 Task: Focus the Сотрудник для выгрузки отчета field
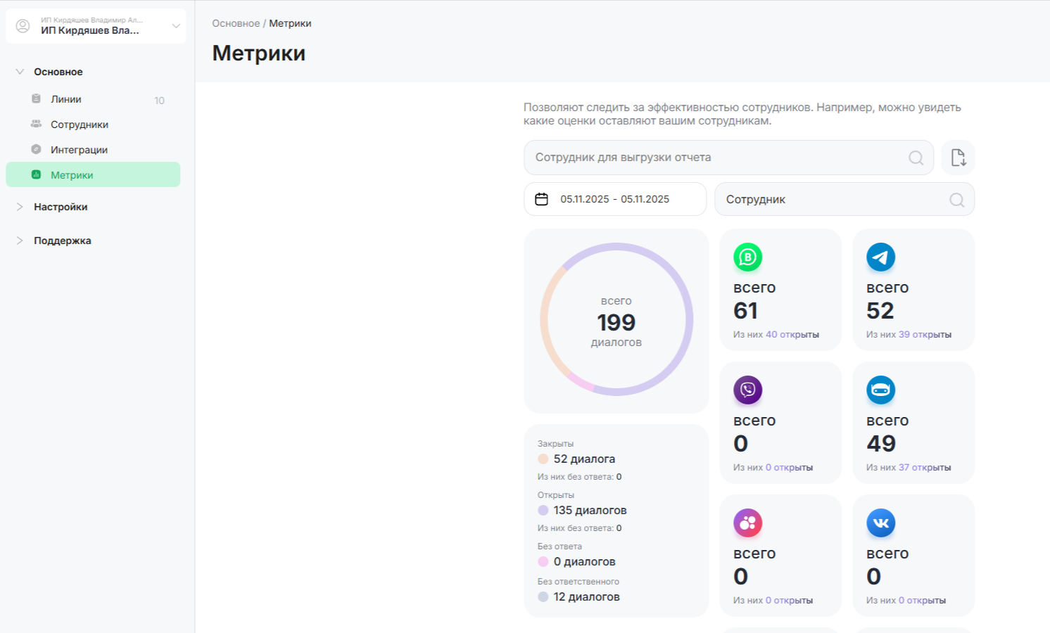coord(714,158)
